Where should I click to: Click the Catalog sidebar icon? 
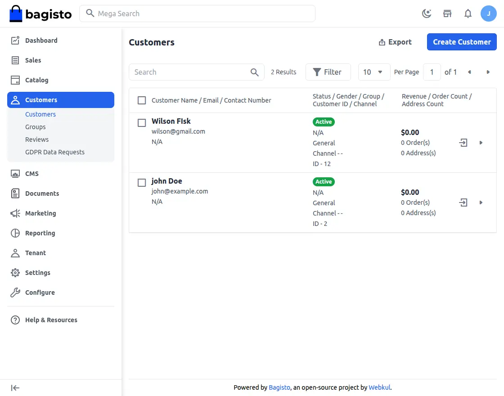(15, 80)
